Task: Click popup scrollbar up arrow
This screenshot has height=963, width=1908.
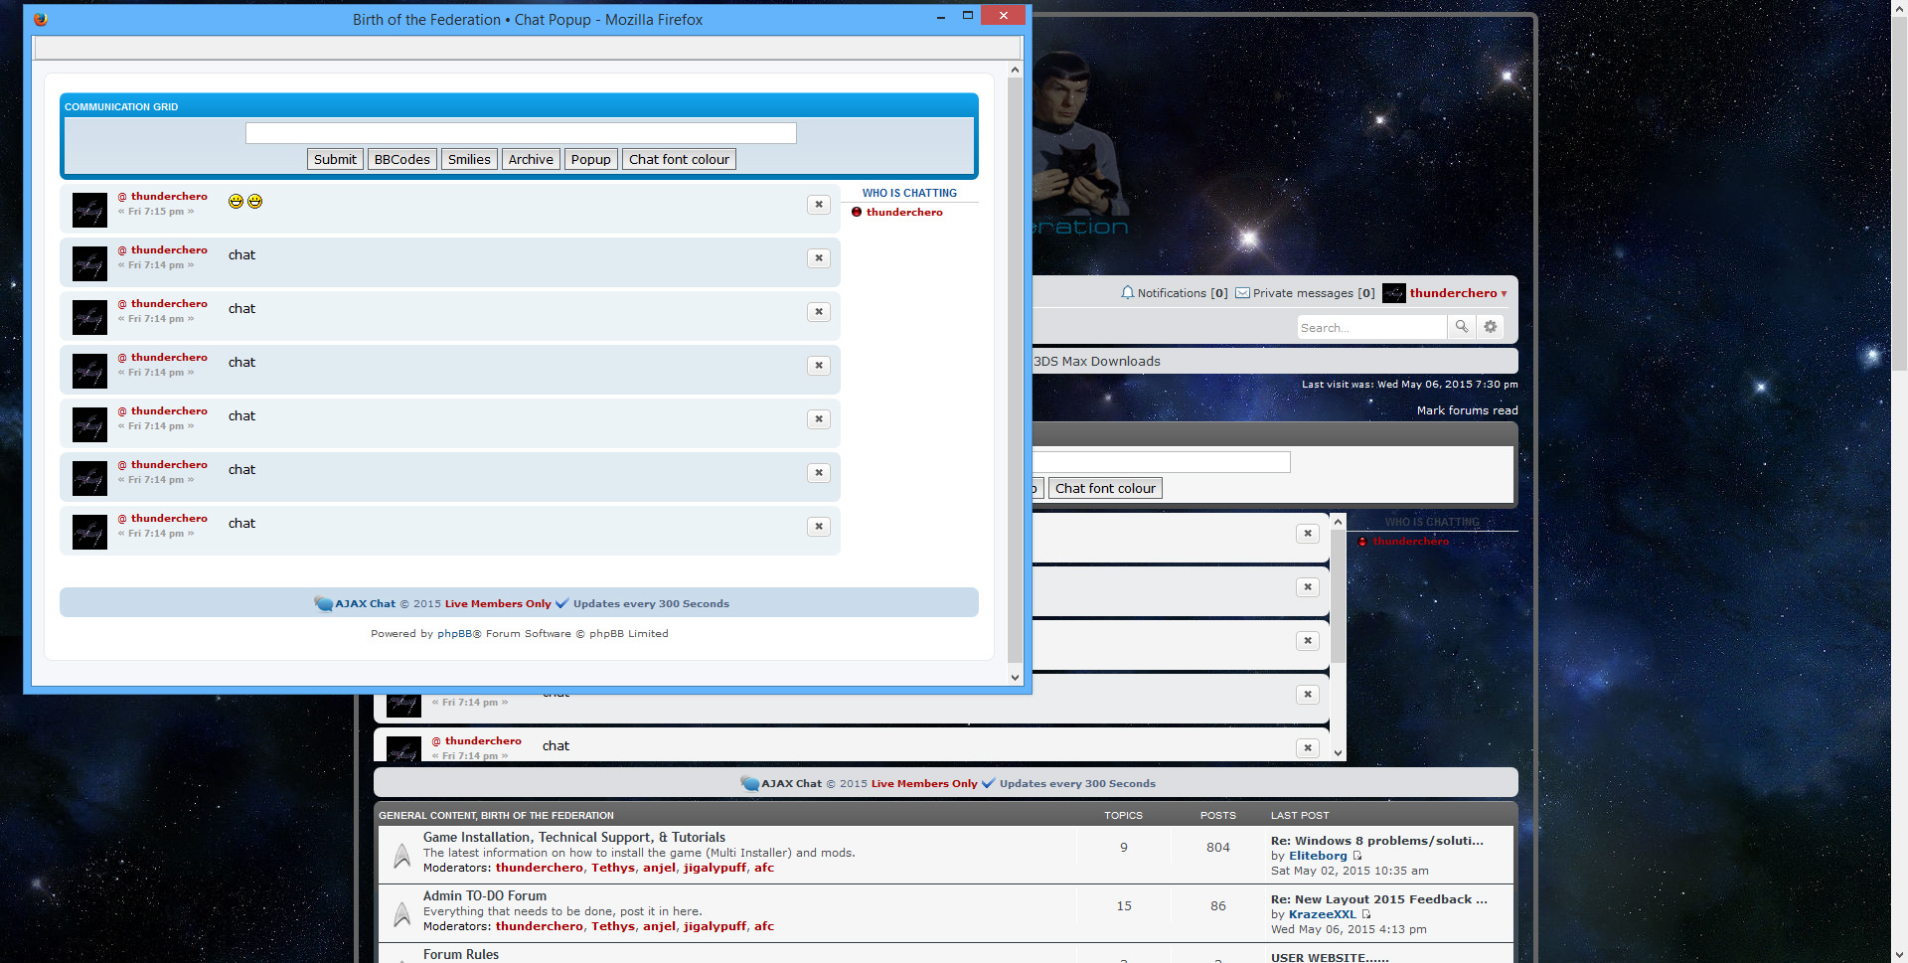Action: tap(1015, 71)
